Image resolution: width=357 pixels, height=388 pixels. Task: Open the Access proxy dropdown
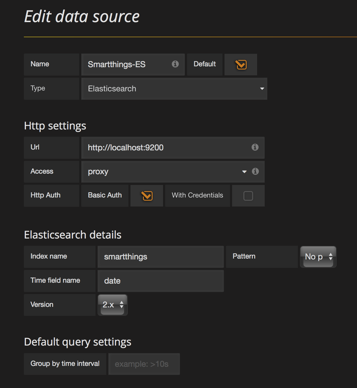(x=166, y=172)
